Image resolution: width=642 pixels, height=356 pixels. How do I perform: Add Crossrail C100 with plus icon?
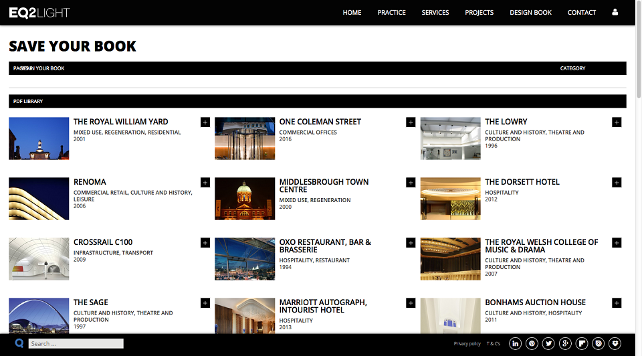pyautogui.click(x=205, y=242)
